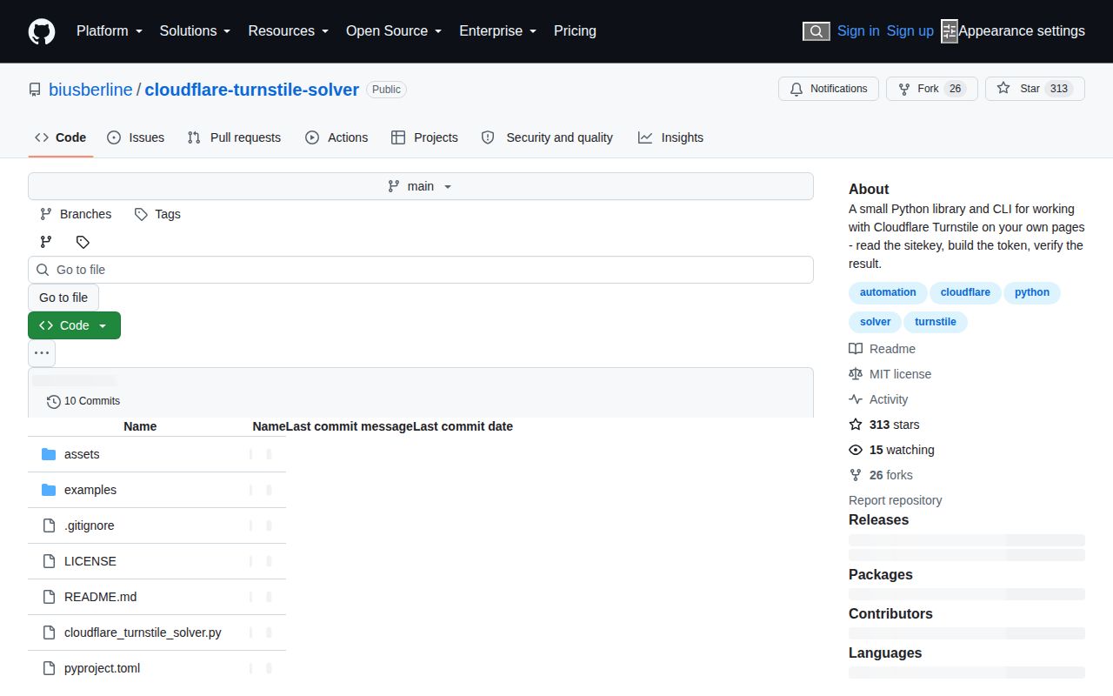Switch to the Code tab
1113x696 pixels.
click(61, 137)
